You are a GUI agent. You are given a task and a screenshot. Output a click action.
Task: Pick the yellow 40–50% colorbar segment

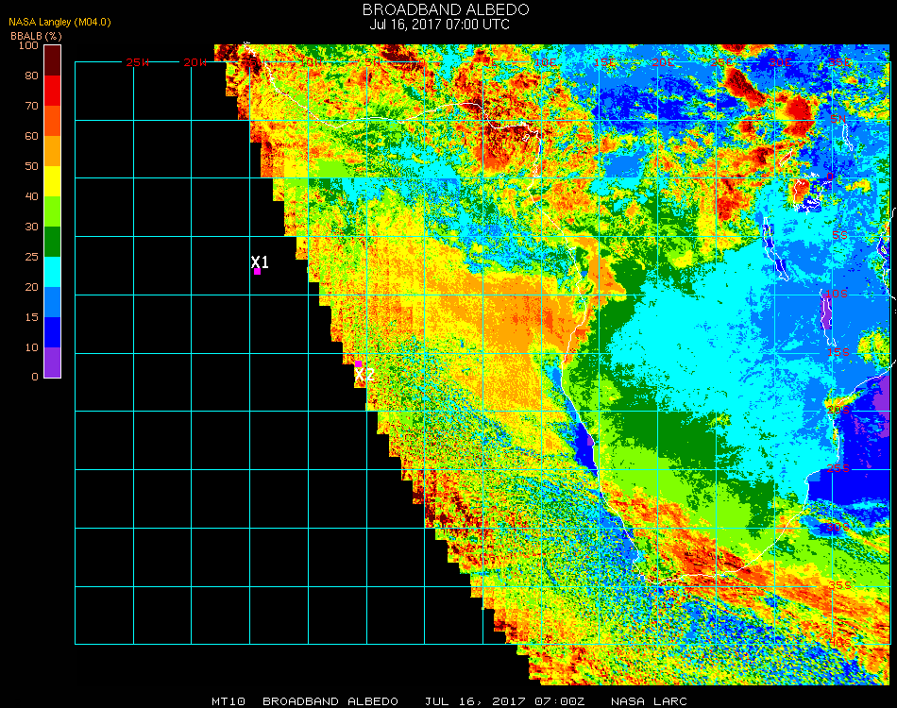[53, 181]
